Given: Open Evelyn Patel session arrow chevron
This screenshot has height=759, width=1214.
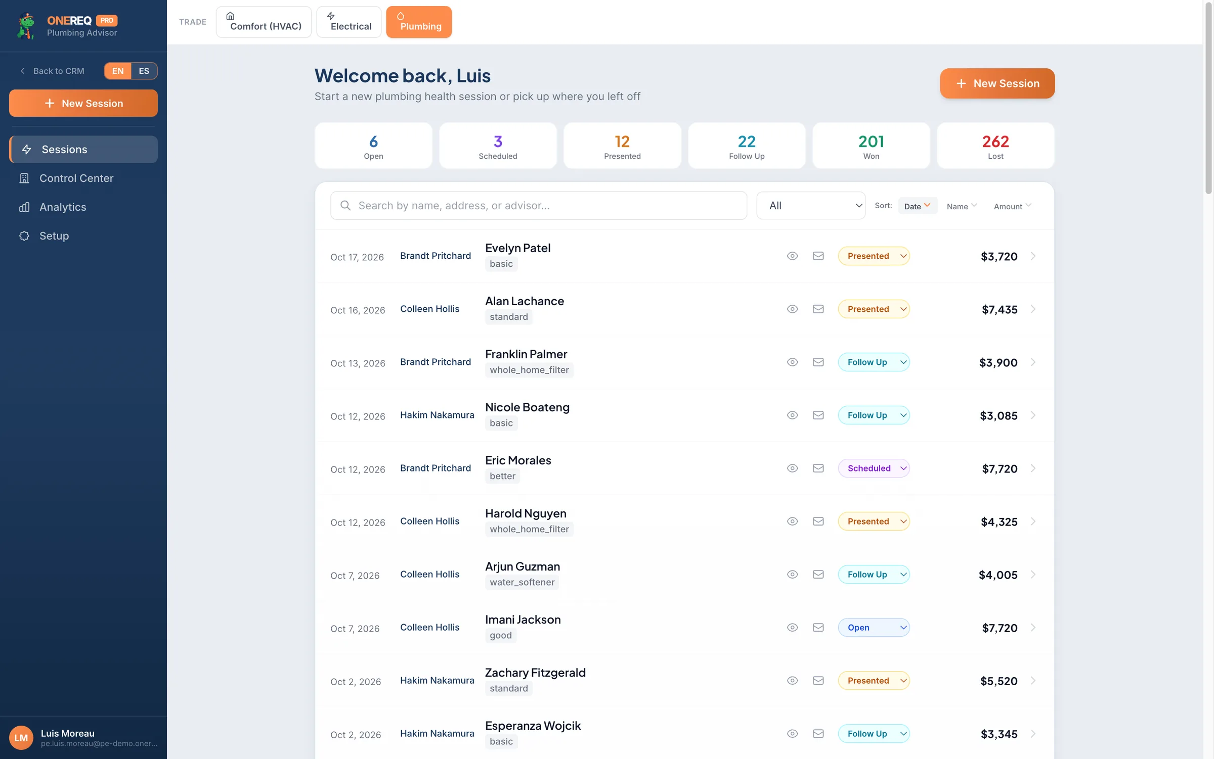Looking at the screenshot, I should (1033, 256).
